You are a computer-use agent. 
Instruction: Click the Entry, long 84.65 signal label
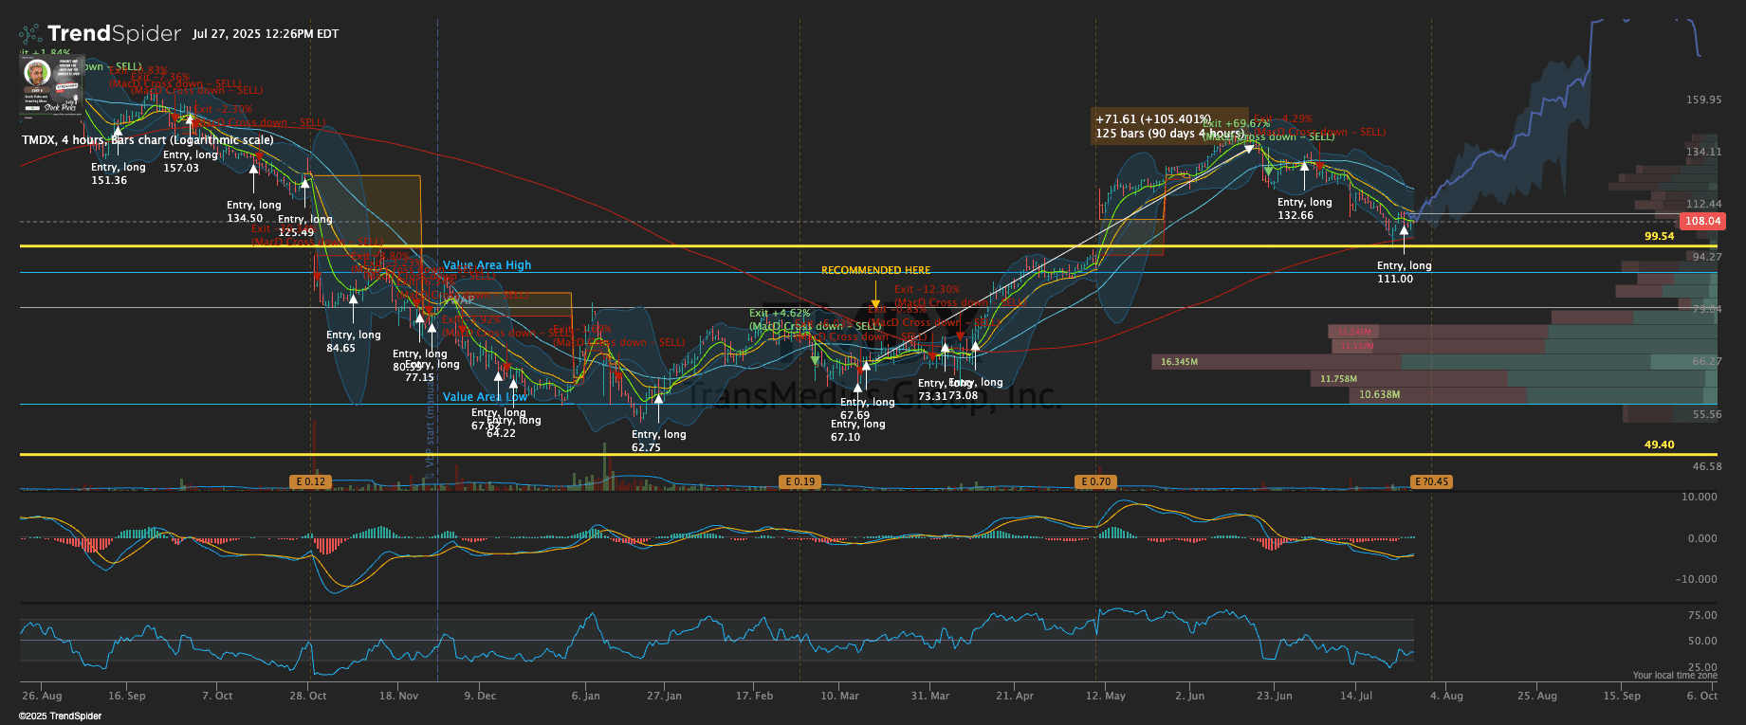click(x=353, y=341)
